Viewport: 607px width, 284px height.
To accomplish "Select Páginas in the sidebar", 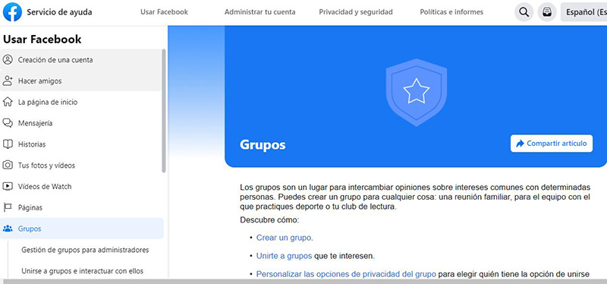I will point(82,207).
